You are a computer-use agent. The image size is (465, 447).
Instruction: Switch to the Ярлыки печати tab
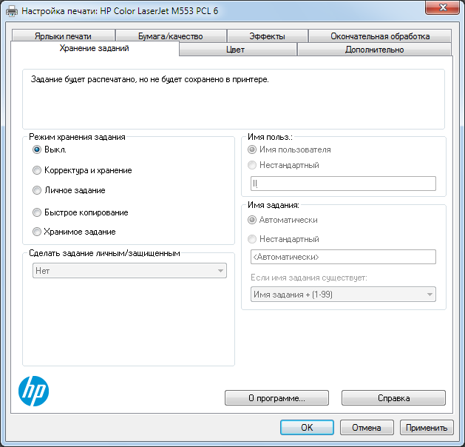pyautogui.click(x=63, y=36)
